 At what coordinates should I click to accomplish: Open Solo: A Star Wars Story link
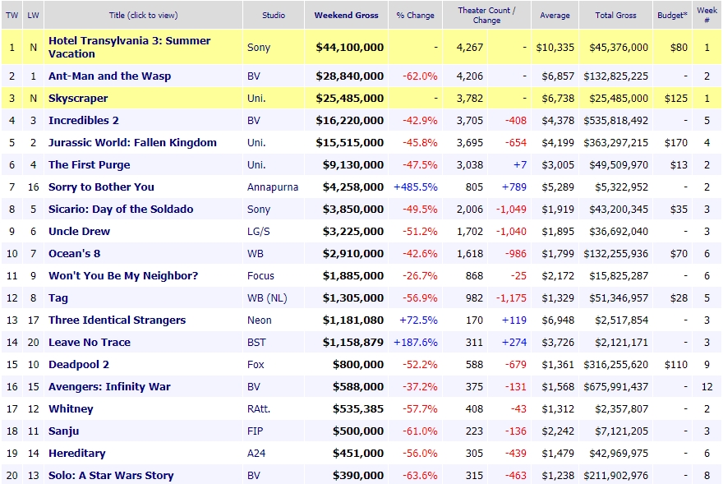click(x=111, y=475)
